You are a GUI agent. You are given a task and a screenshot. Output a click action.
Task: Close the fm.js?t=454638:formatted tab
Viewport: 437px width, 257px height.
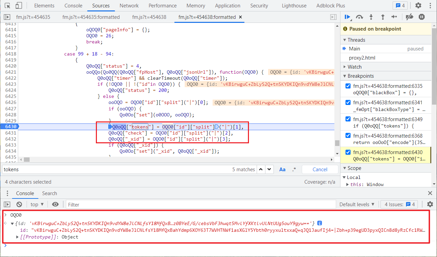240,17
